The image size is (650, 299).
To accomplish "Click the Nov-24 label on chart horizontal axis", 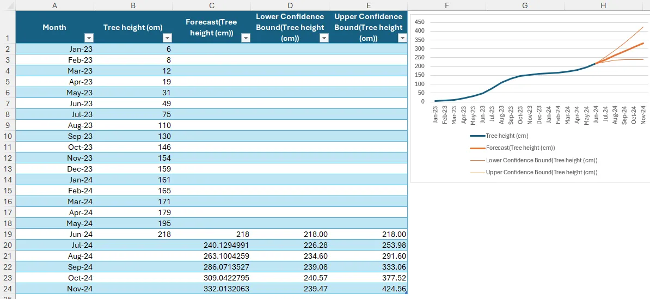I will click(x=643, y=114).
